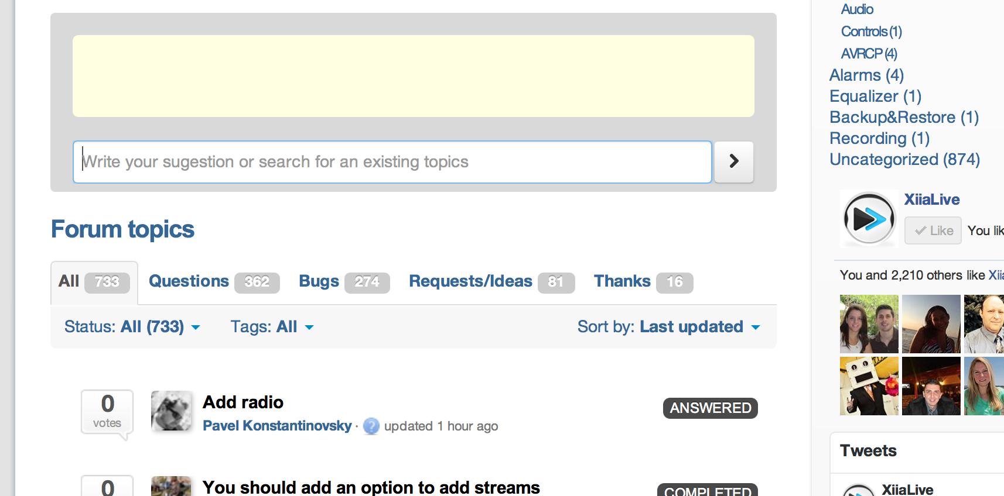Expand the Sort by Last updated dropdown

(x=669, y=327)
